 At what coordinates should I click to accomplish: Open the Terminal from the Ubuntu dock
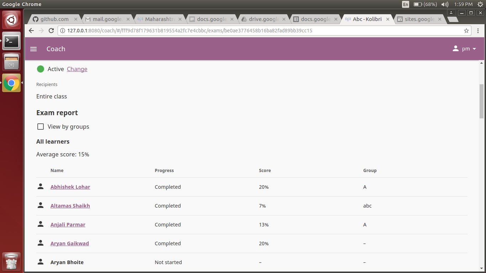click(11, 42)
